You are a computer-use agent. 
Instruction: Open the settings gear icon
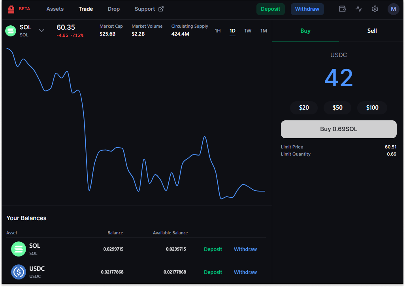[x=375, y=9]
